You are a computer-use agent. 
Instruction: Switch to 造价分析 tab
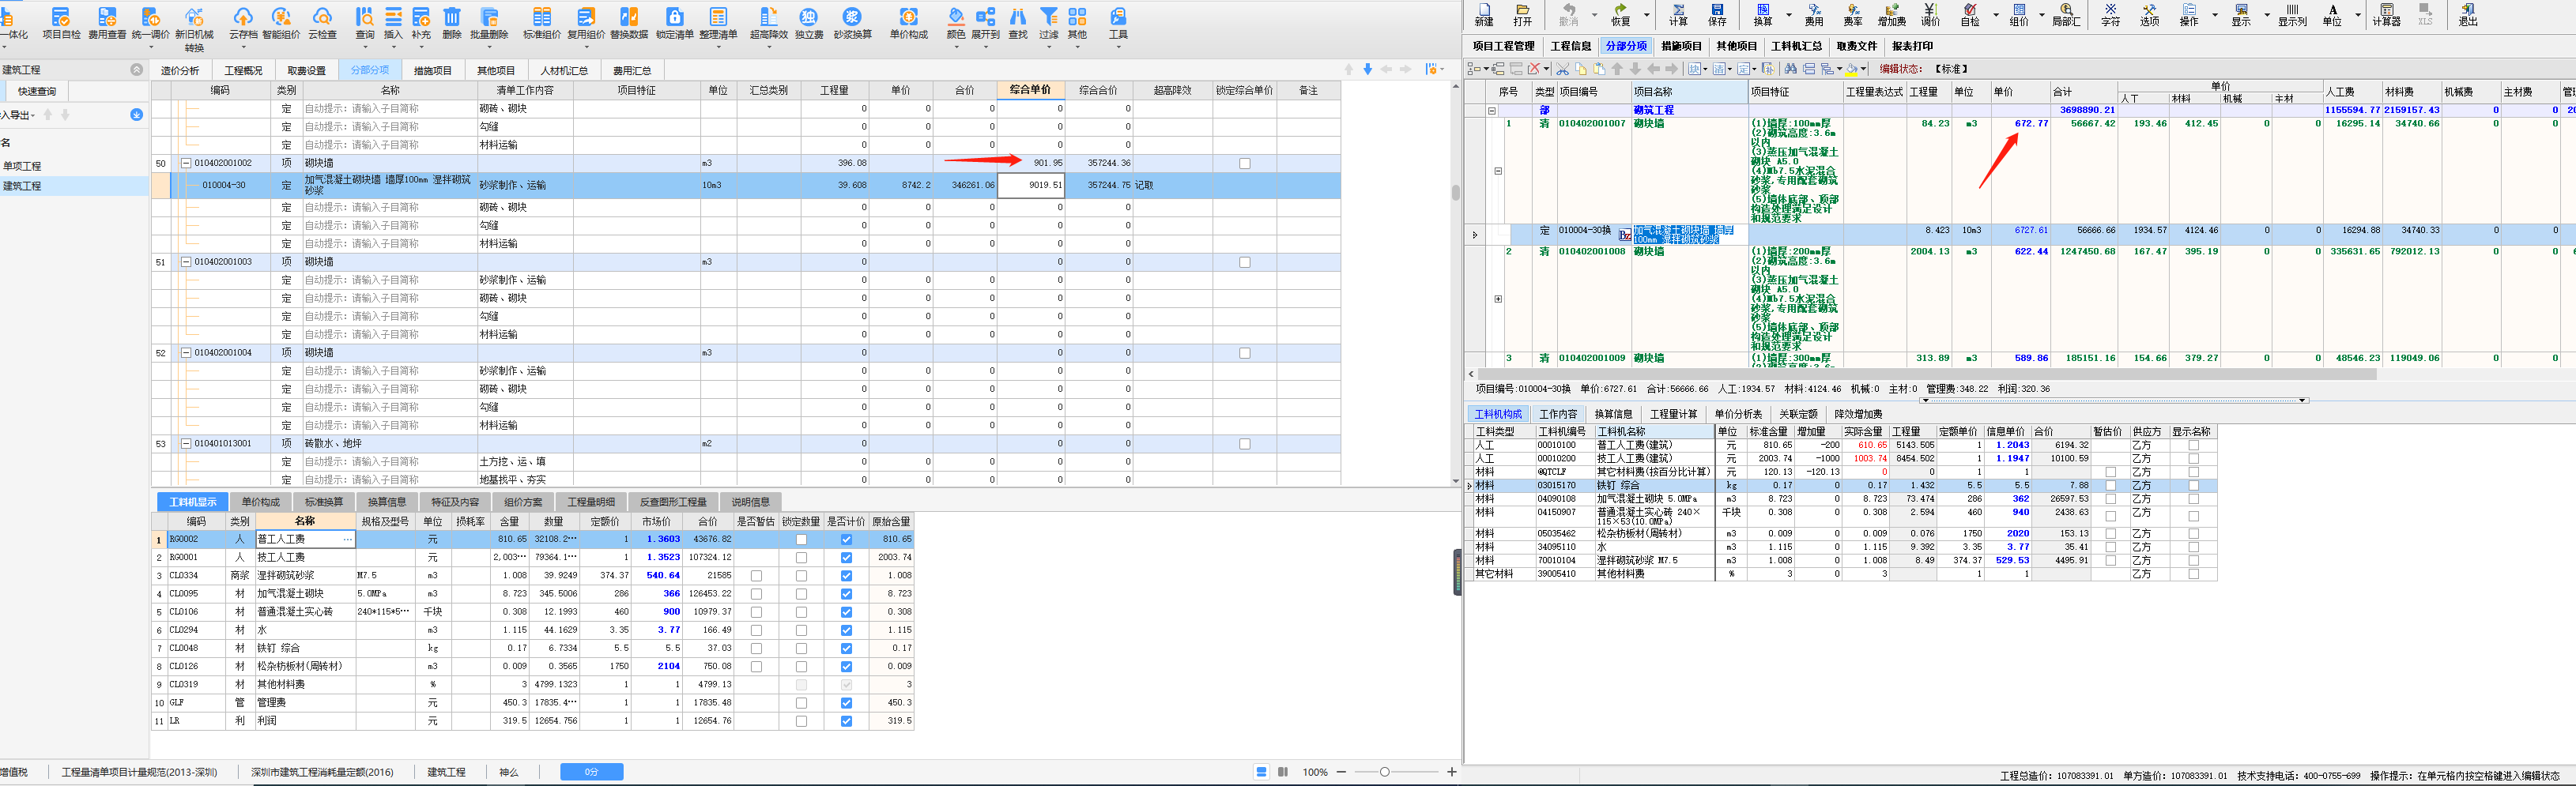click(x=180, y=70)
